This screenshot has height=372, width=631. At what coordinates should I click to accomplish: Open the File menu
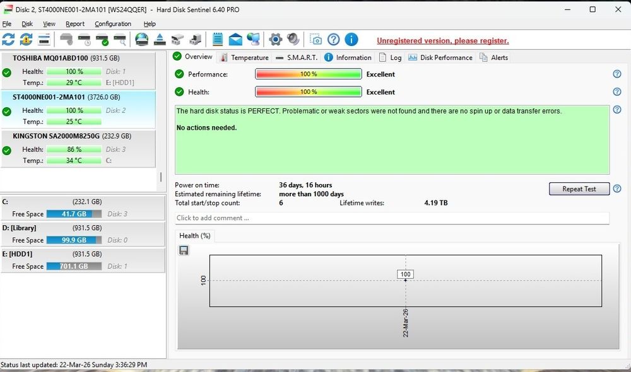click(7, 24)
